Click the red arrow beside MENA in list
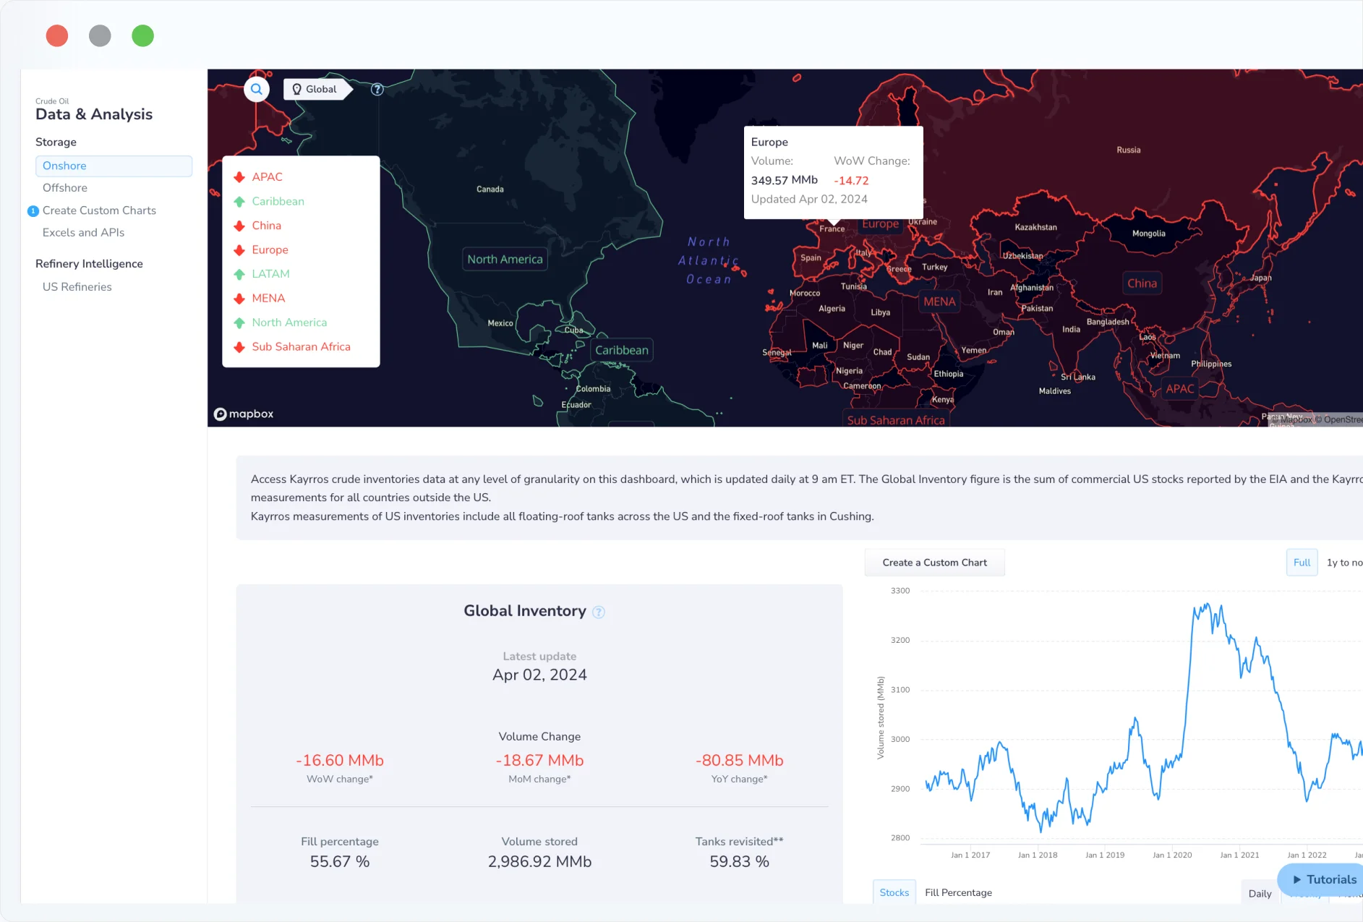1363x922 pixels. tap(239, 299)
